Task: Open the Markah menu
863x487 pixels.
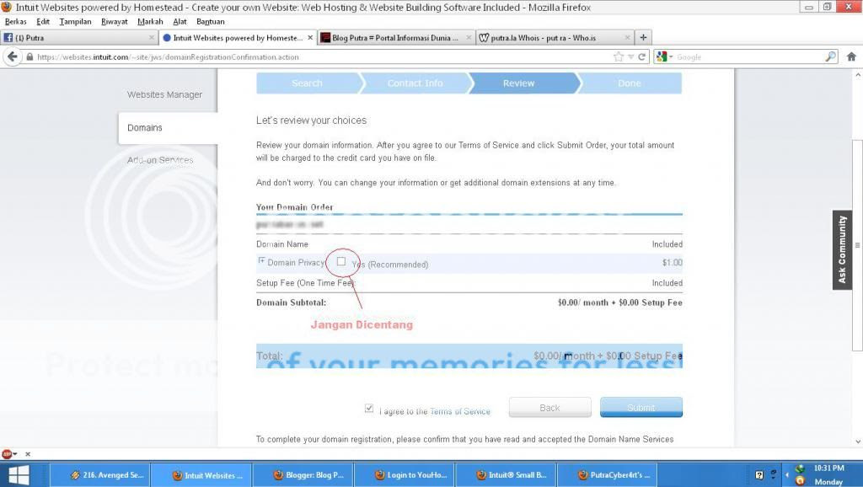Action: 150,21
